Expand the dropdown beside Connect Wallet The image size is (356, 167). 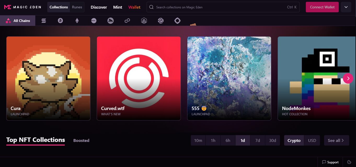click(346, 7)
